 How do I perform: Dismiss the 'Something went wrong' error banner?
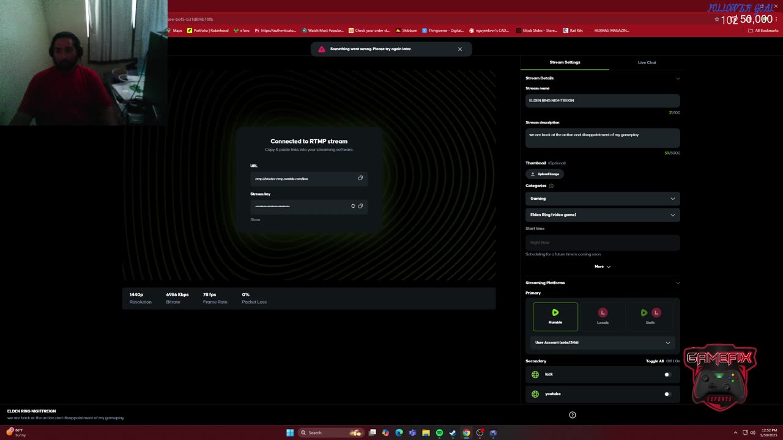click(460, 49)
